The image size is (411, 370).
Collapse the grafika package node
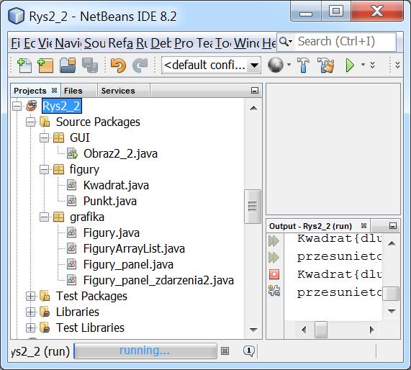pyautogui.click(x=45, y=217)
